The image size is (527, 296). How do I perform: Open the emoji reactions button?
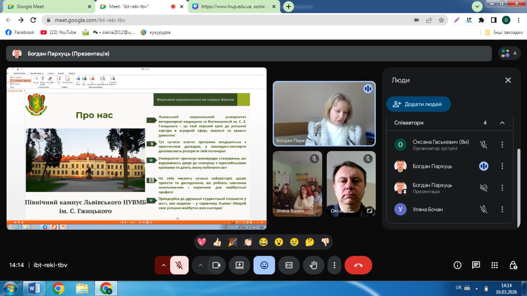pos(264,266)
